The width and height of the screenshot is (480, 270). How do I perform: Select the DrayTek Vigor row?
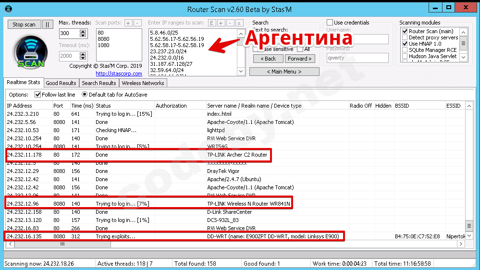[x=236, y=171]
